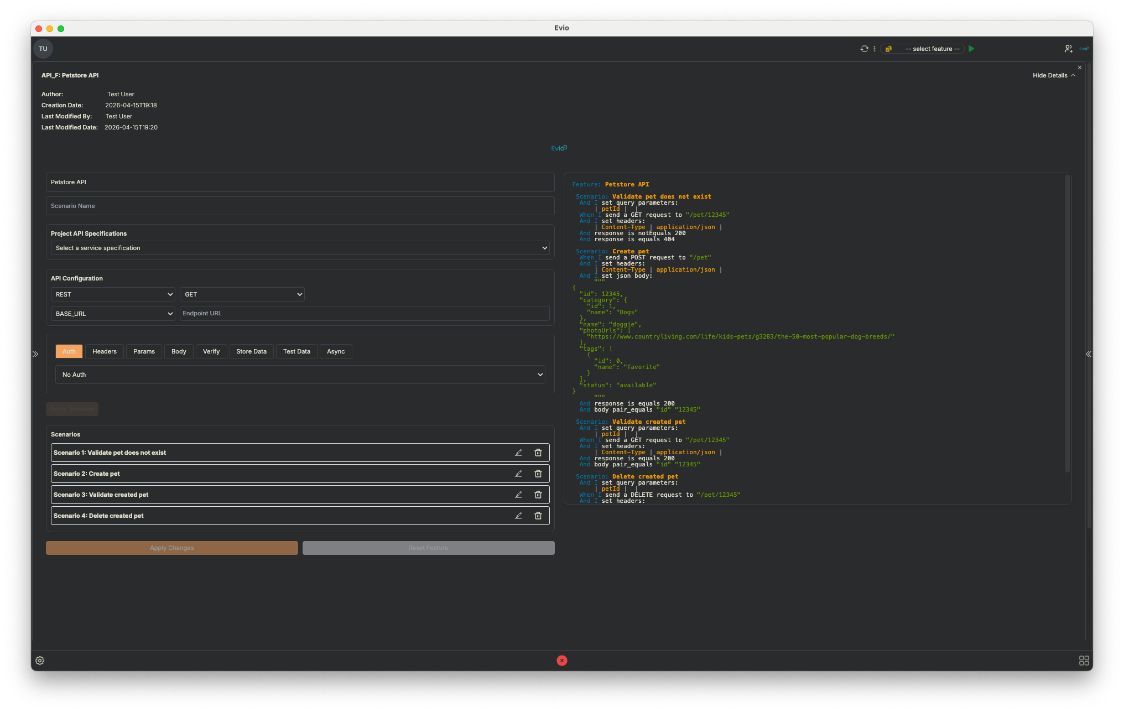
Task: Click Last Modified Date value 2026-04-15T19:20
Action: coord(131,127)
